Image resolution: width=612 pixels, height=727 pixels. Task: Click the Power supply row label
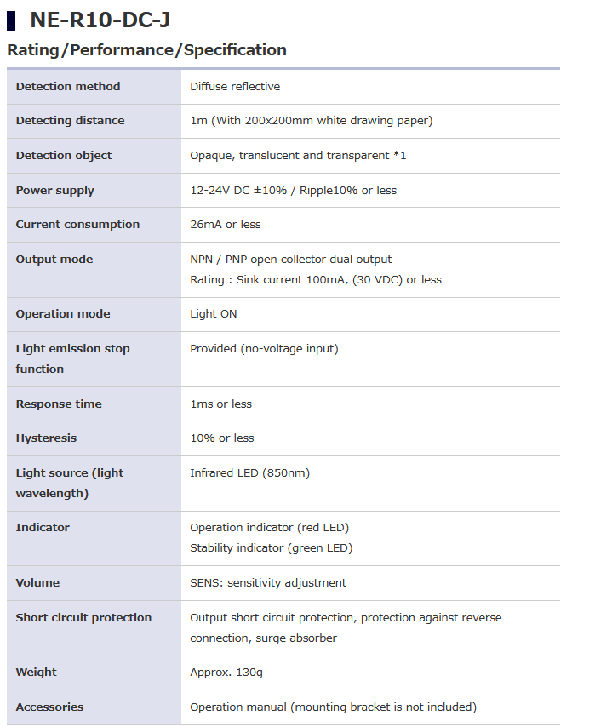(x=54, y=191)
